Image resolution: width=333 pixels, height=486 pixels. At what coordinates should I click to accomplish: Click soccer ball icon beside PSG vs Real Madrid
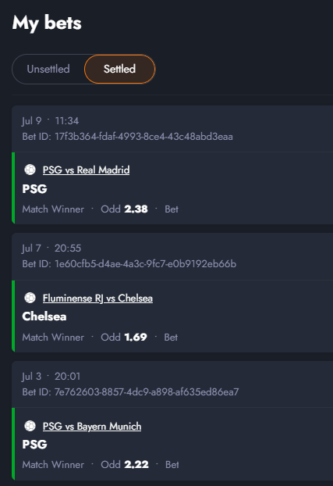30,170
